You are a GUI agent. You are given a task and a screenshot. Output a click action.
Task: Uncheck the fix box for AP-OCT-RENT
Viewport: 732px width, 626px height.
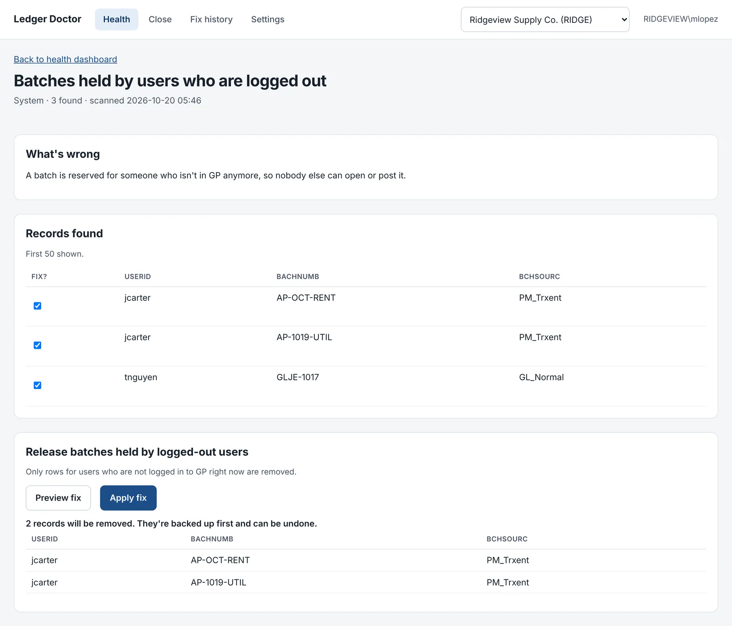[38, 306]
